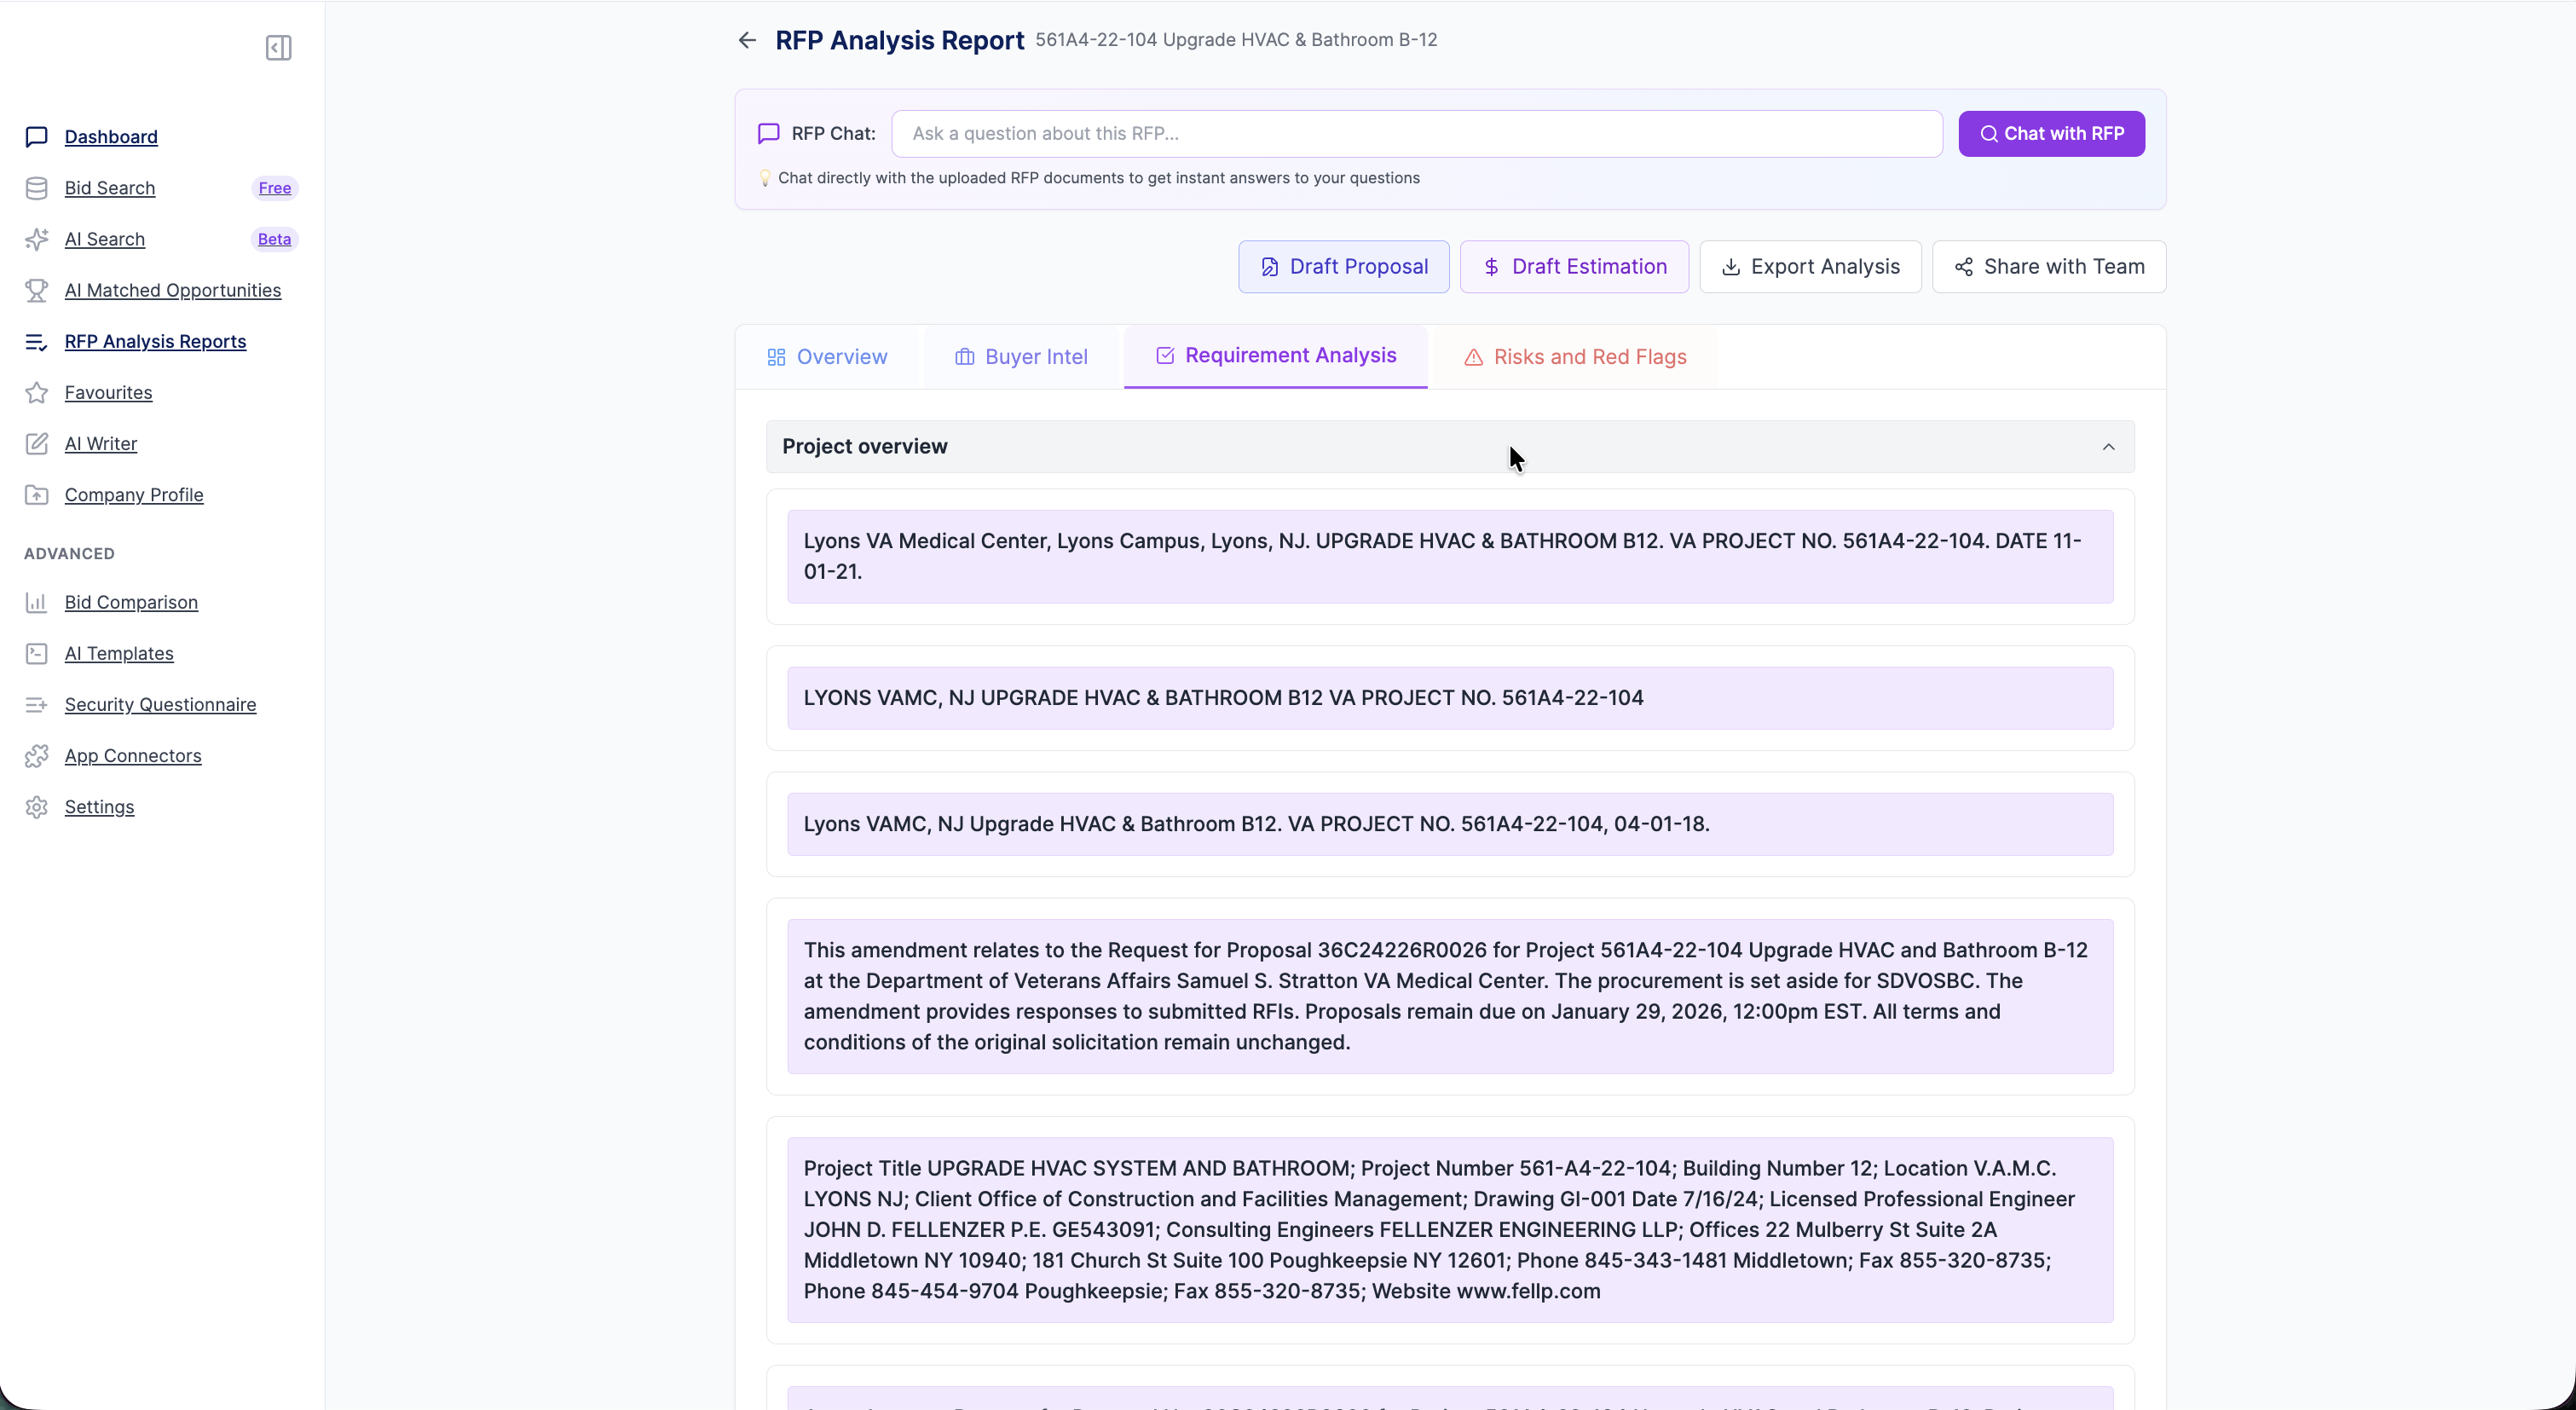Screen dimensions: 2576x1410
Task: Click the AI Writer pencil icon
Action: pyautogui.click(x=37, y=443)
